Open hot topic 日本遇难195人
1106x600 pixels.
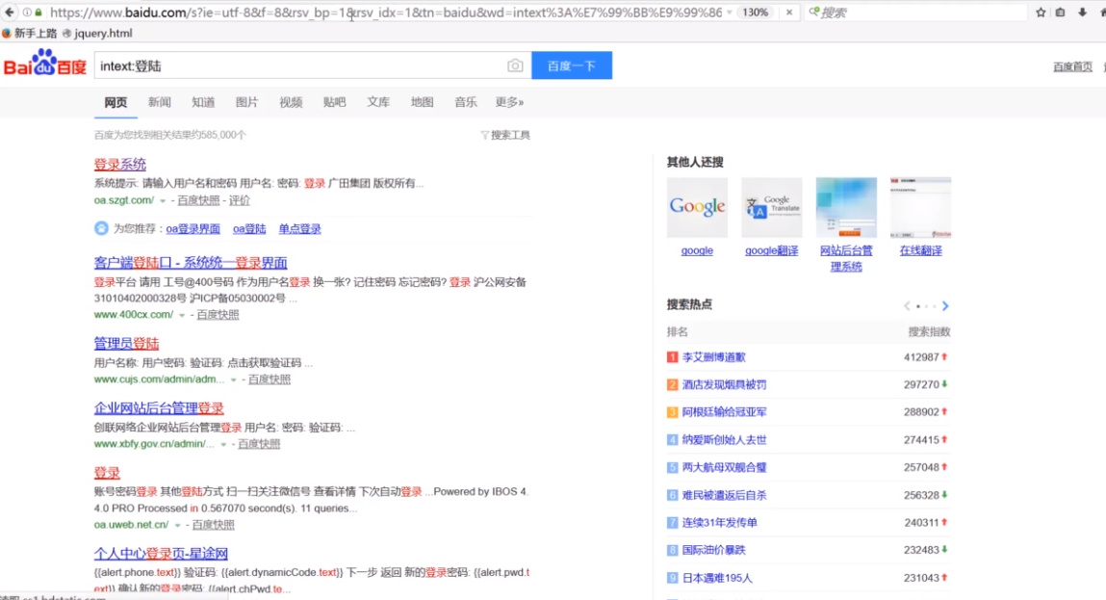[717, 578]
